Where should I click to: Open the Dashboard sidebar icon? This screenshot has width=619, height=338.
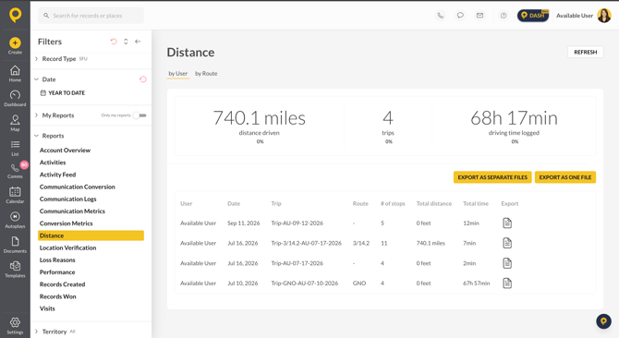[x=15, y=95]
